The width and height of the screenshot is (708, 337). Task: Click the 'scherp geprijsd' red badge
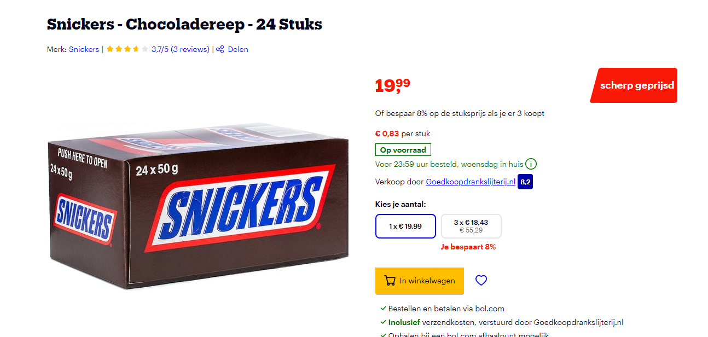pos(634,85)
